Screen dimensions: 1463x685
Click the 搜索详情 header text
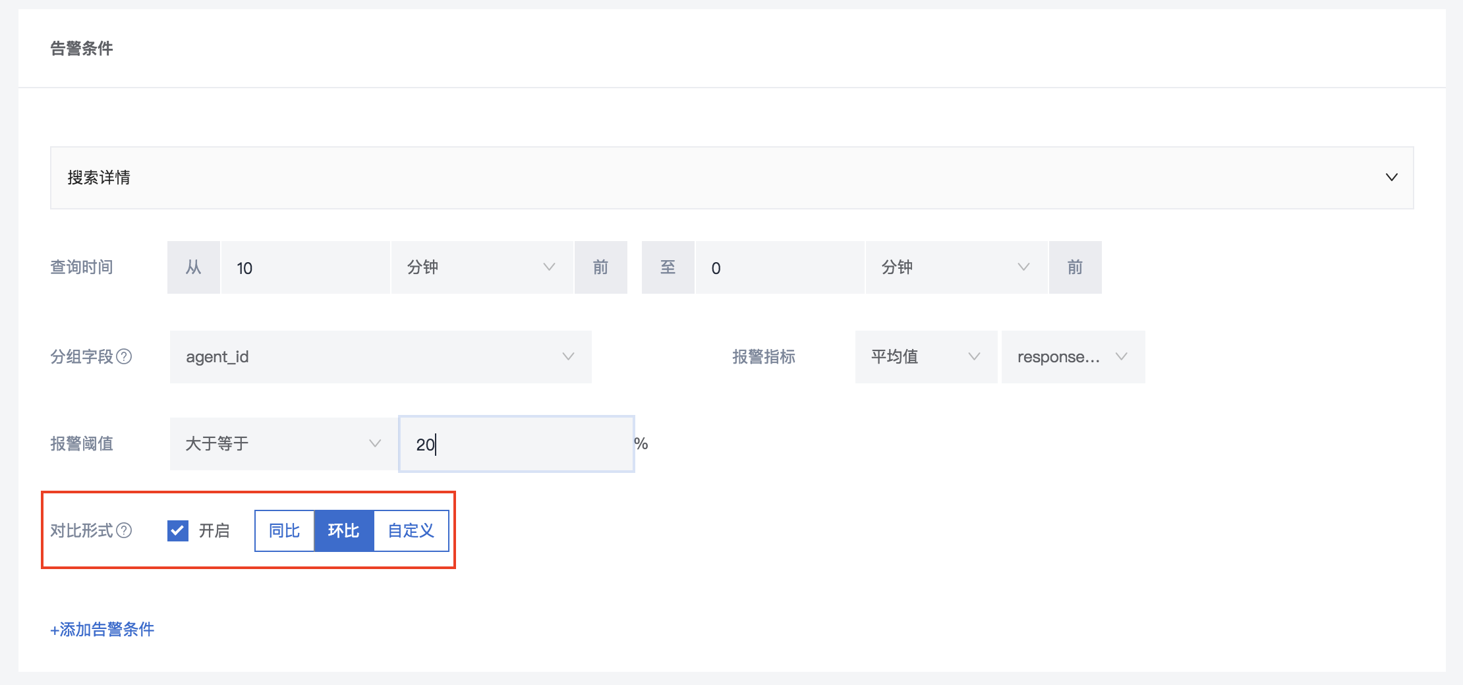(99, 177)
